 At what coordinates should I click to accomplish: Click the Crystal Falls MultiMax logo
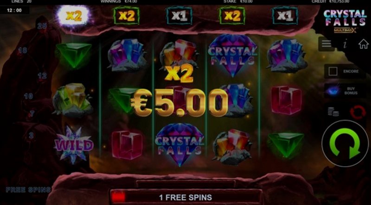click(345, 21)
